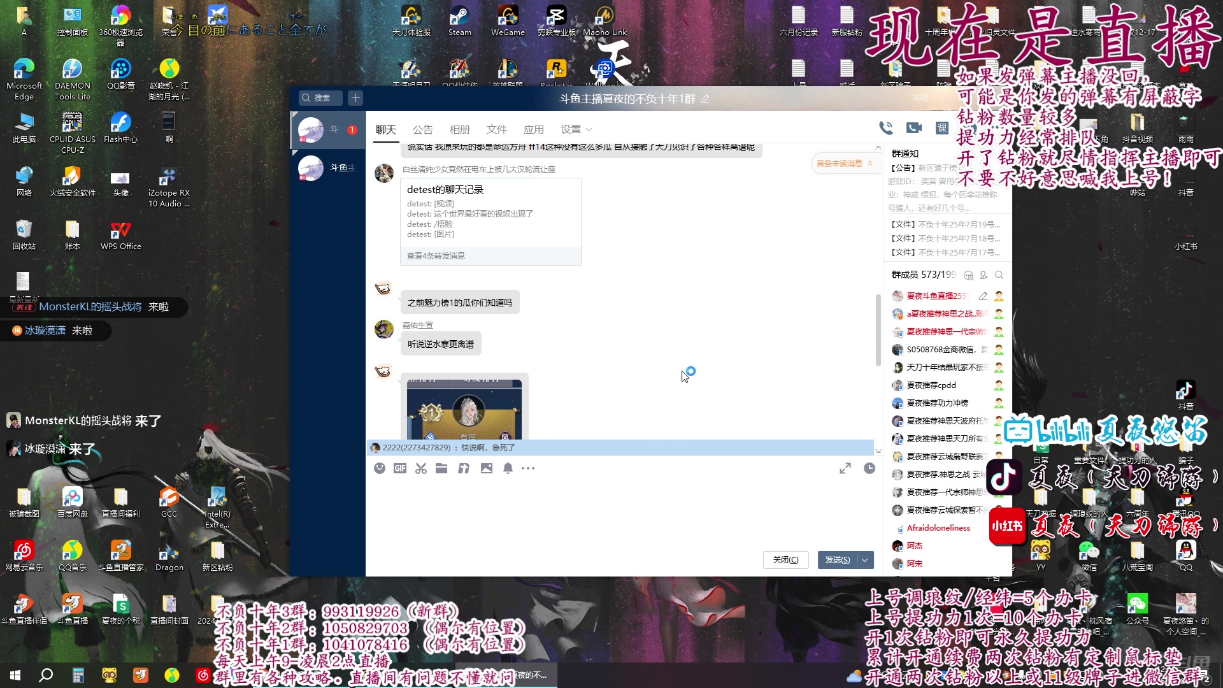
Task: Select second conversation 斗鱼主
Action: pos(327,168)
